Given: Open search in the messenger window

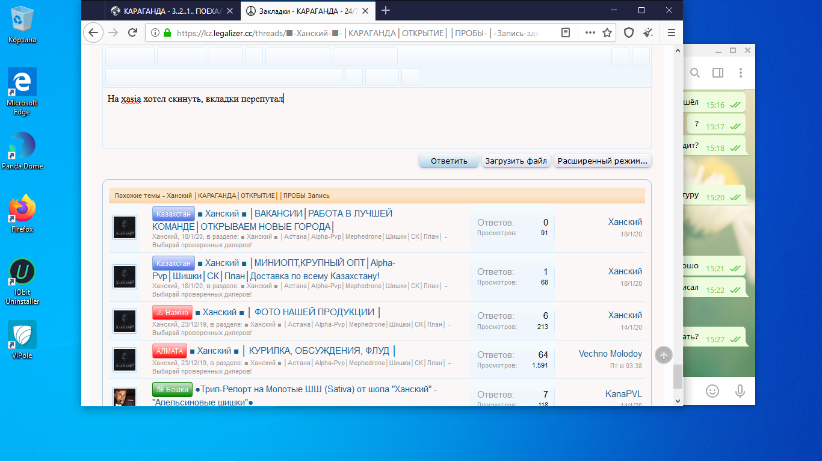Looking at the screenshot, I should [695, 73].
